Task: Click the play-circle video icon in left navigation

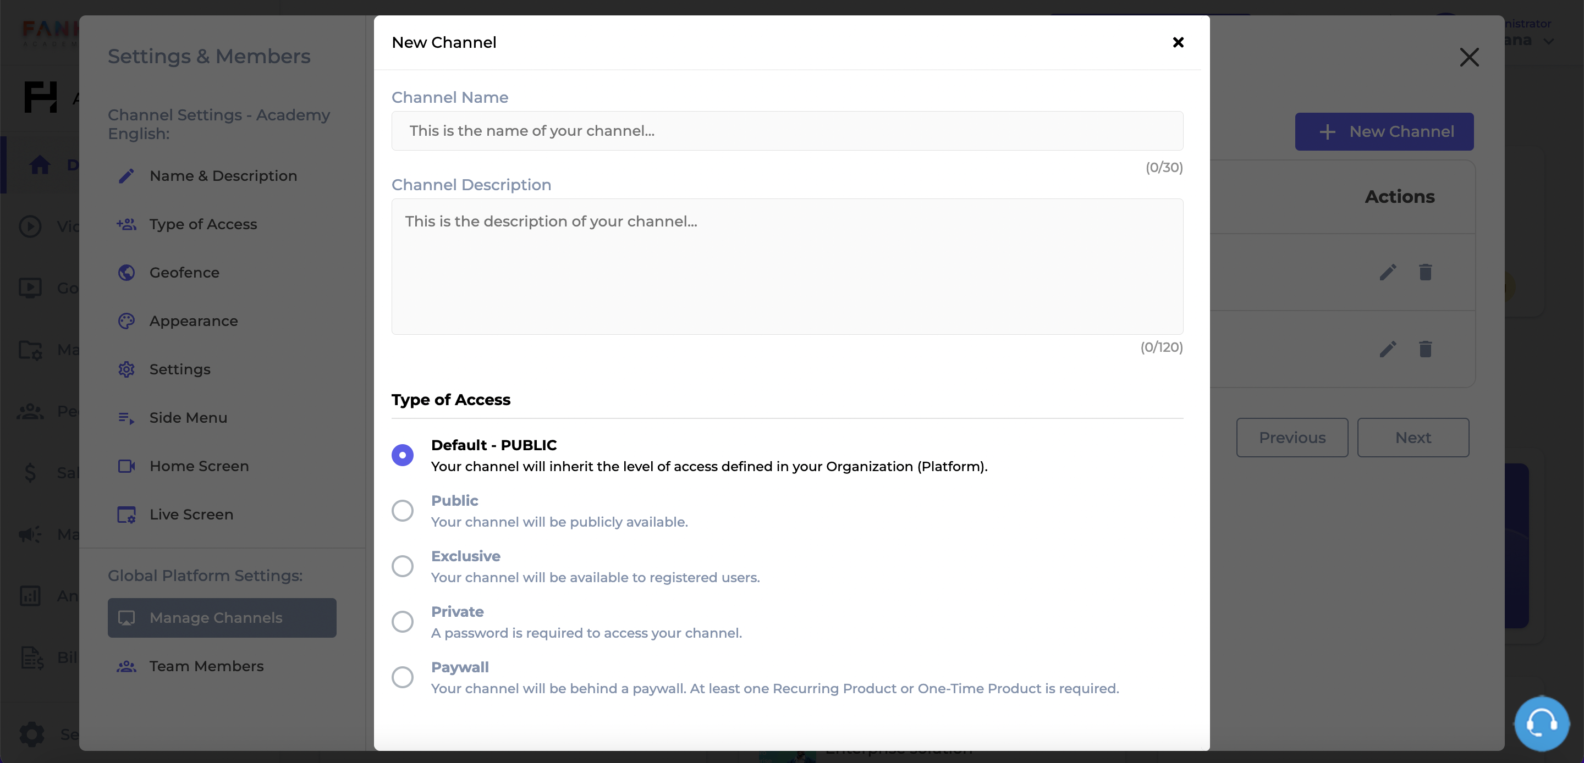Action: [30, 227]
